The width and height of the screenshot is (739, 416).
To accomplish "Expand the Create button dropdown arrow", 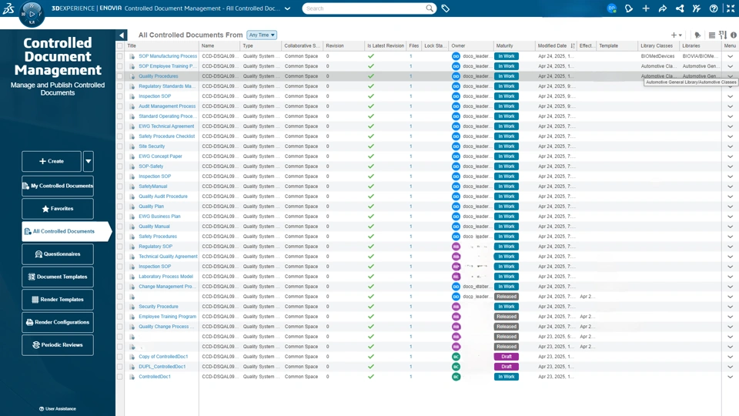I will point(88,161).
